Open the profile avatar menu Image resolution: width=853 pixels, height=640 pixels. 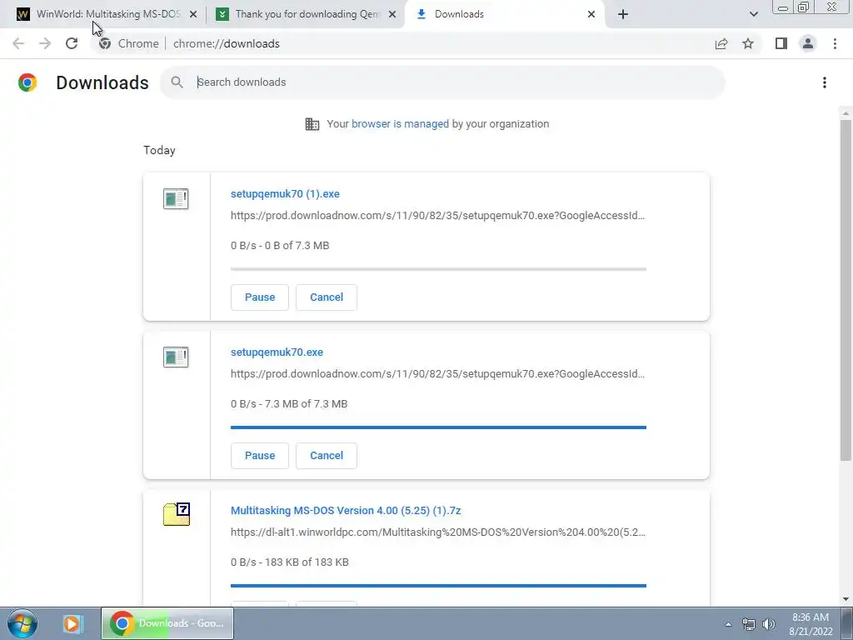click(808, 43)
